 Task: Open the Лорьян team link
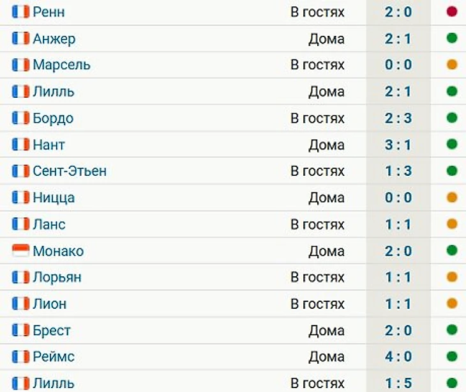(57, 278)
